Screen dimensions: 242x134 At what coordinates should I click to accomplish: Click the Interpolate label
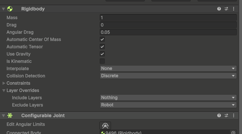click(x=17, y=68)
